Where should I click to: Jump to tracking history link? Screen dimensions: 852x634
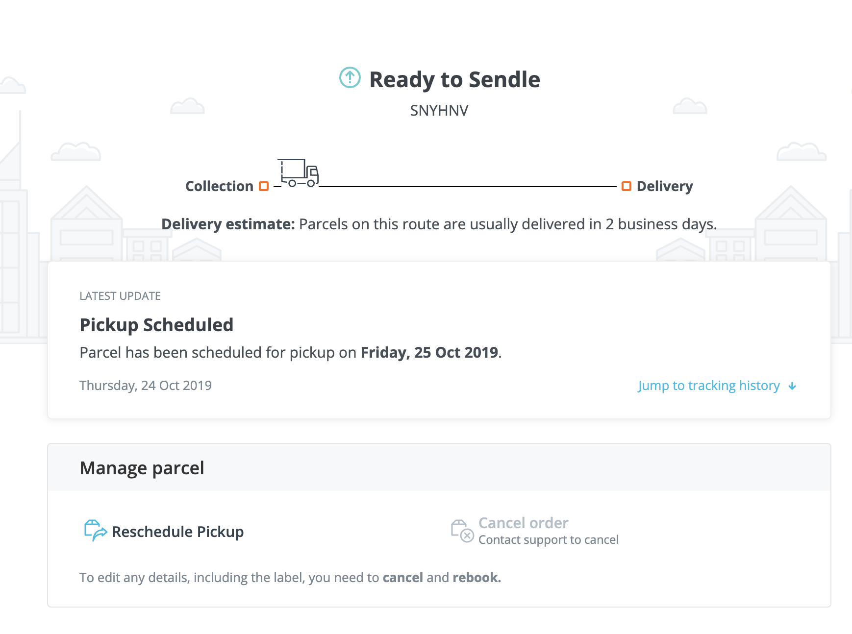[709, 386]
